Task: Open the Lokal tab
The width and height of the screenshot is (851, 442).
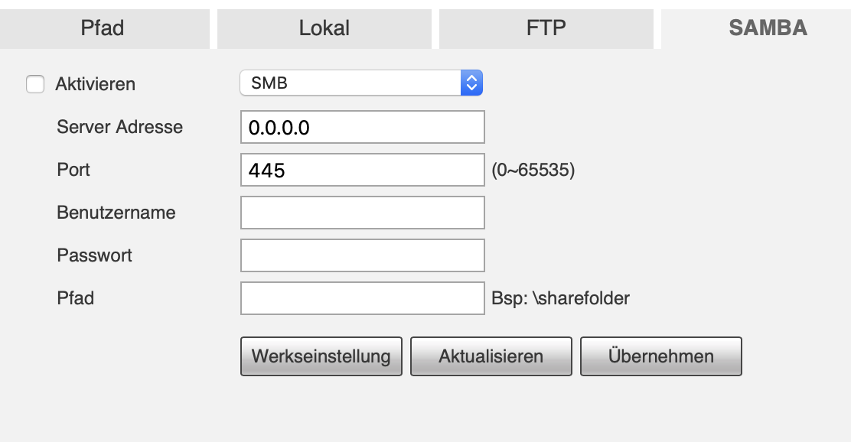Action: pyautogui.click(x=324, y=28)
